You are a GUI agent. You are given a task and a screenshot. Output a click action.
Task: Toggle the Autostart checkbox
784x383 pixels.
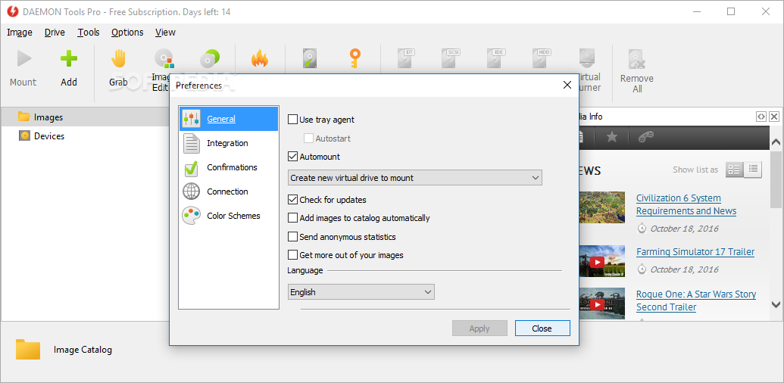coord(308,139)
